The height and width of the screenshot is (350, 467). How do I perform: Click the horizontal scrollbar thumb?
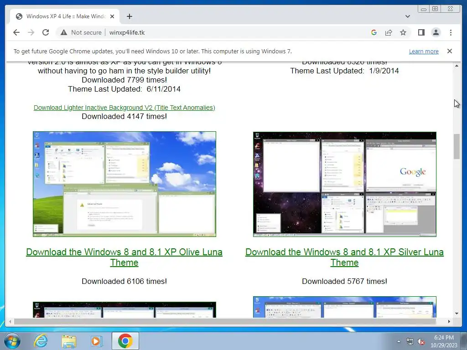[225, 321]
